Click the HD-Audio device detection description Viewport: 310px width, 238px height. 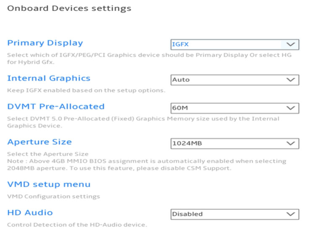coord(77,225)
